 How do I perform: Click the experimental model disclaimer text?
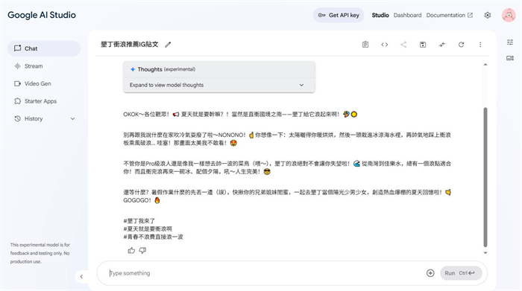40,253
